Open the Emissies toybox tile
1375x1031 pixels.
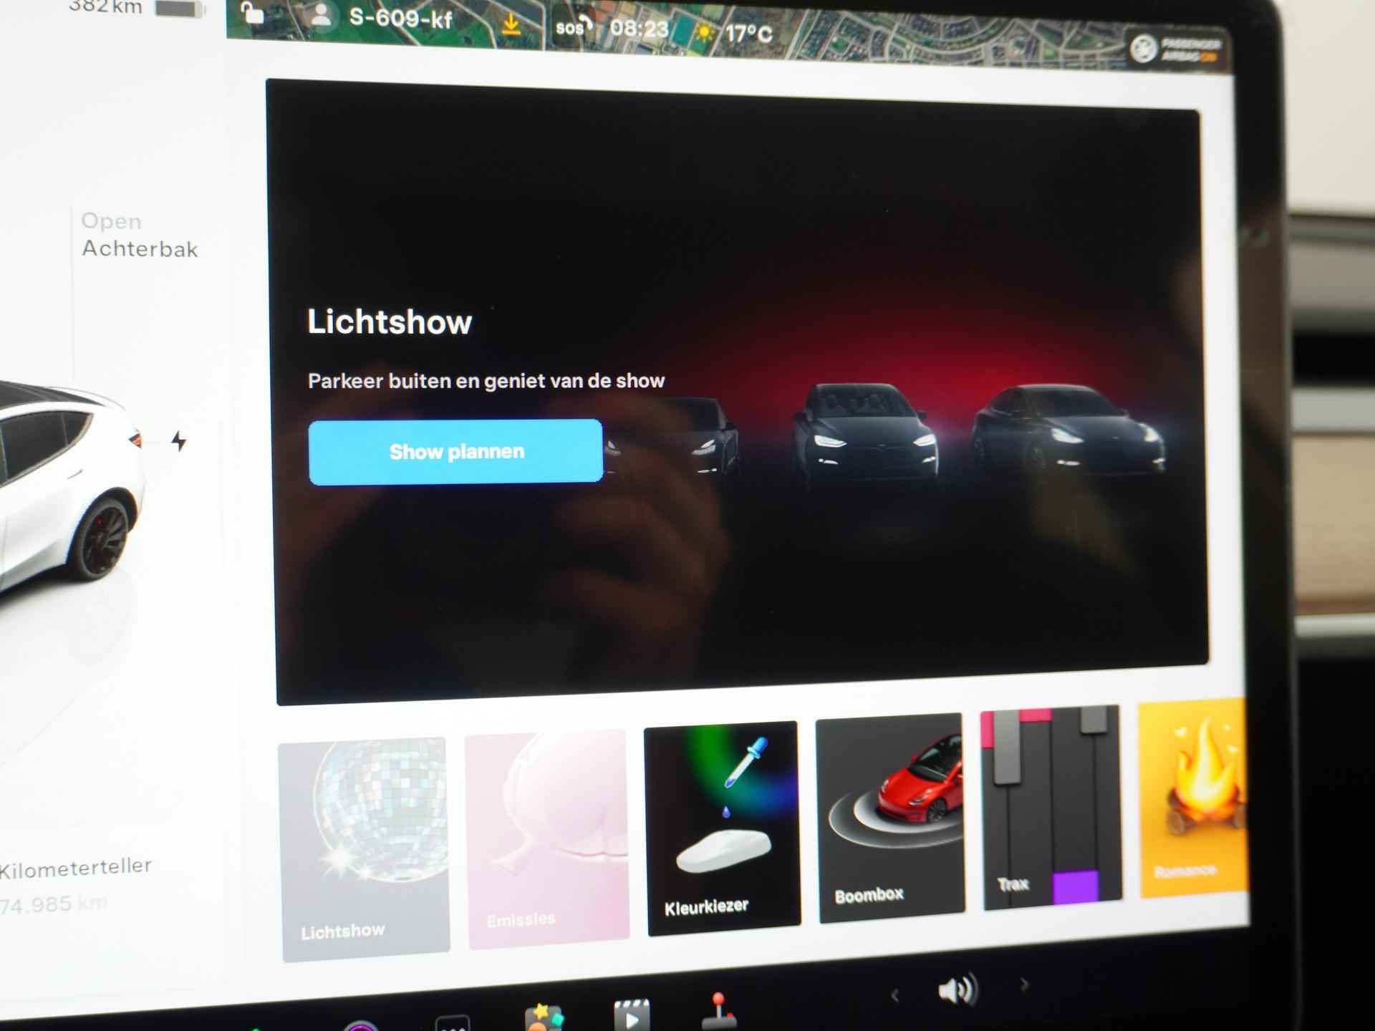(548, 839)
